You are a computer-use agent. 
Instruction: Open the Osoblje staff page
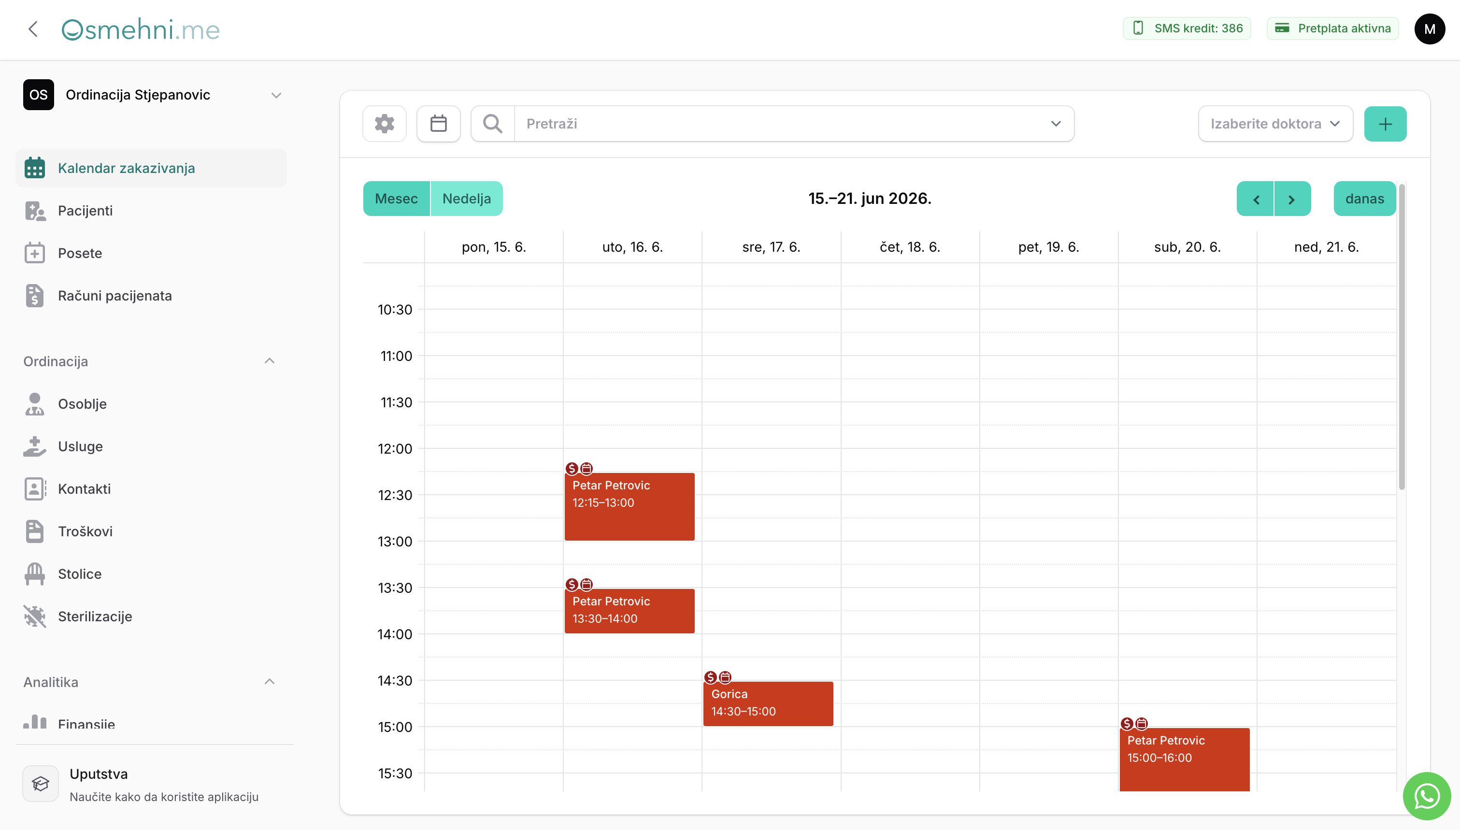(151, 403)
